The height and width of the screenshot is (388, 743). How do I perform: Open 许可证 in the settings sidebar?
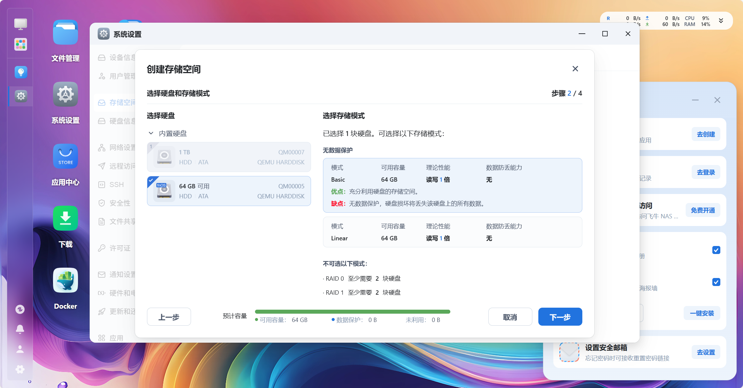coord(120,248)
